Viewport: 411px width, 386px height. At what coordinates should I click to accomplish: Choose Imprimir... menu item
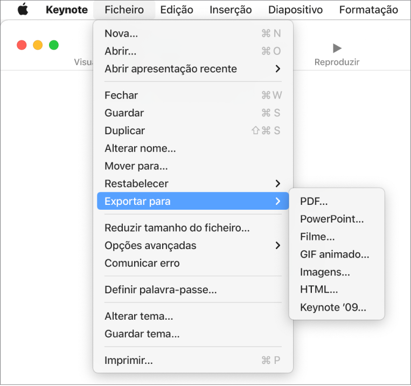click(x=193, y=360)
